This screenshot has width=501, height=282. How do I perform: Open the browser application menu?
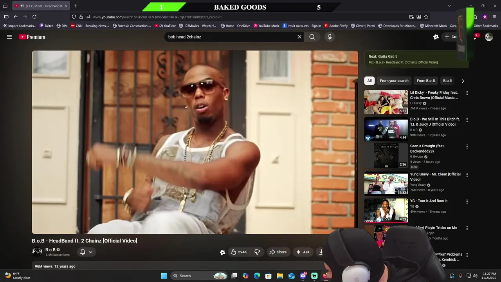pyautogui.click(x=495, y=17)
